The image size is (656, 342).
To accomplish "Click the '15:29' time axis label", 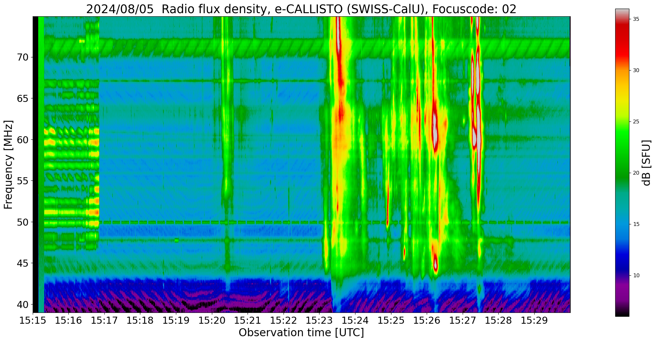I will pos(534,320).
